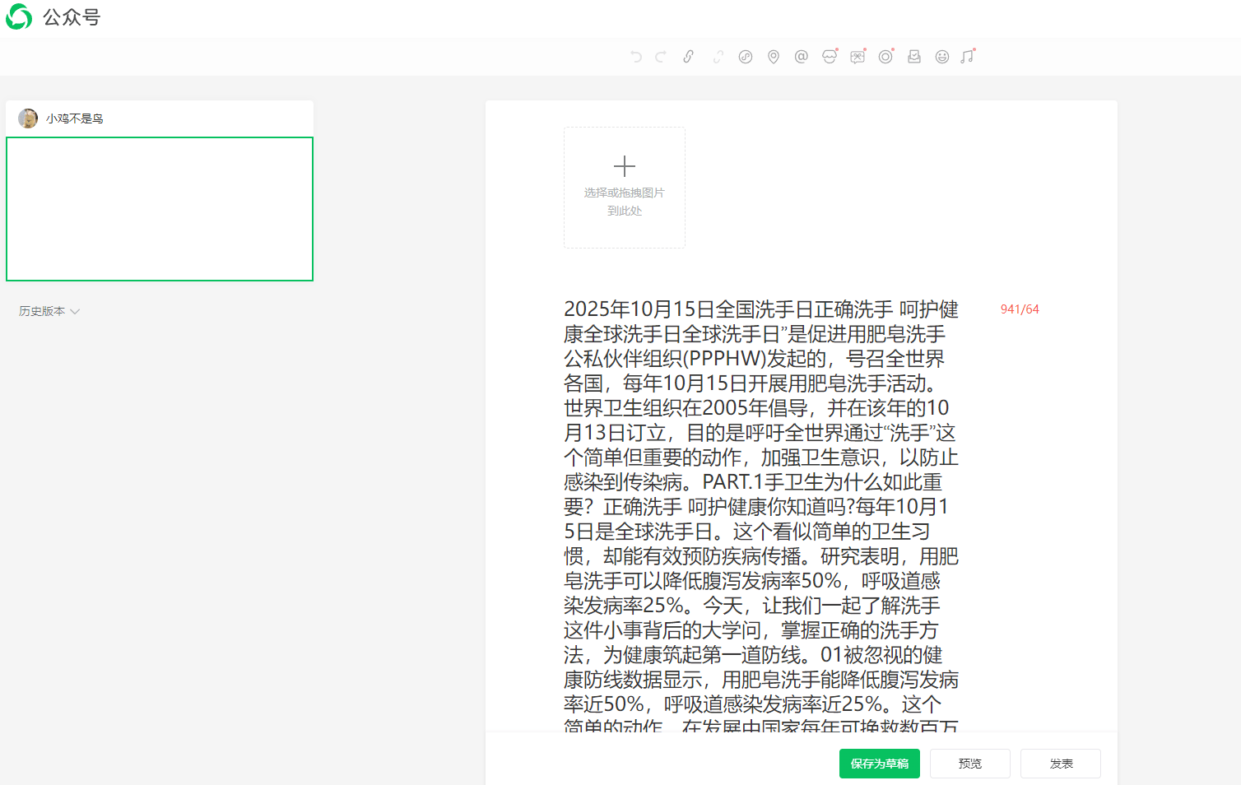
Task: Click the inbox checkmark tray icon
Action: click(914, 57)
